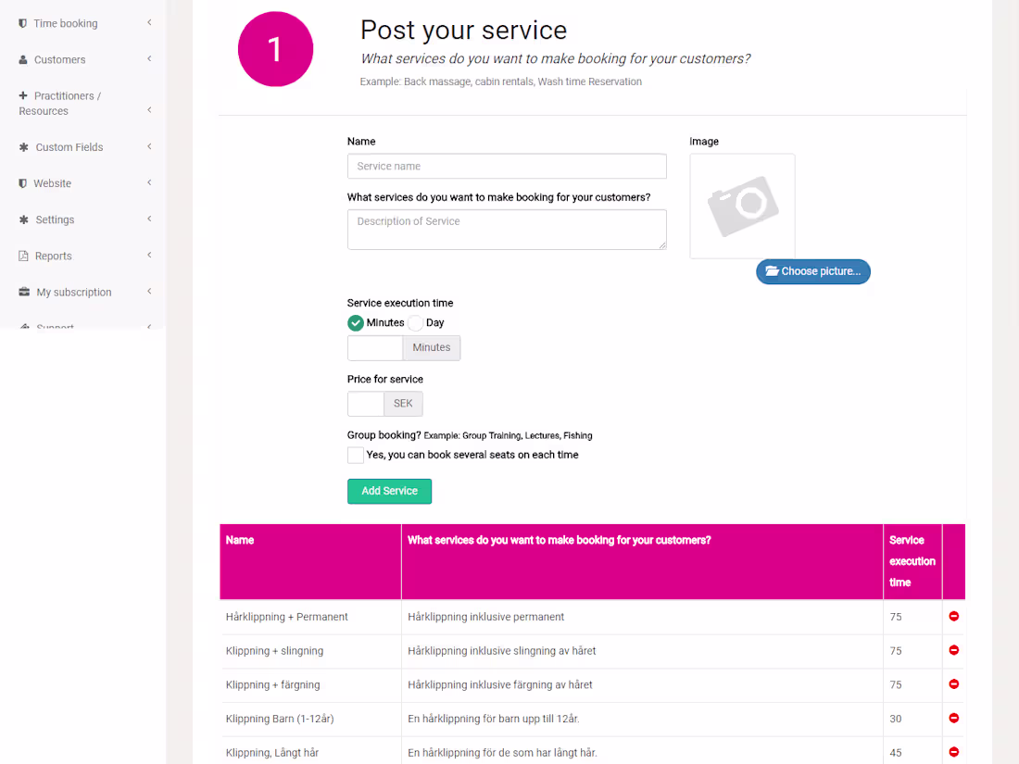Enable 'Yes, you can book several seats' checkbox
The image size is (1019, 764).
coord(355,455)
